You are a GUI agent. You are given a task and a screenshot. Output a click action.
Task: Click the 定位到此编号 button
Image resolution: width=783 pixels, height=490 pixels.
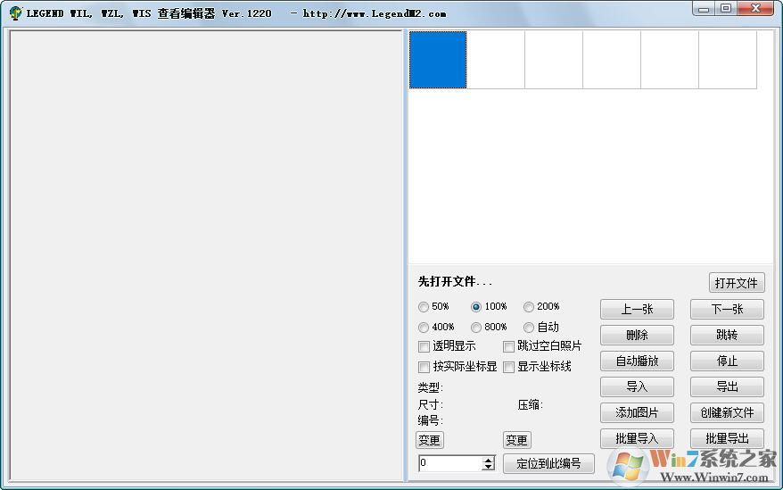coord(548,463)
